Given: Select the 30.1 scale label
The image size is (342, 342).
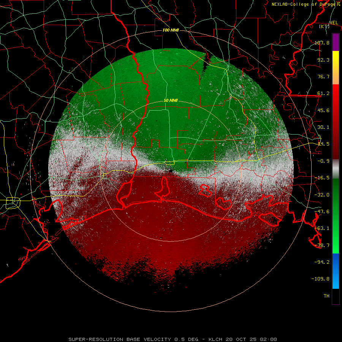Looking at the screenshot, I should point(323,127).
